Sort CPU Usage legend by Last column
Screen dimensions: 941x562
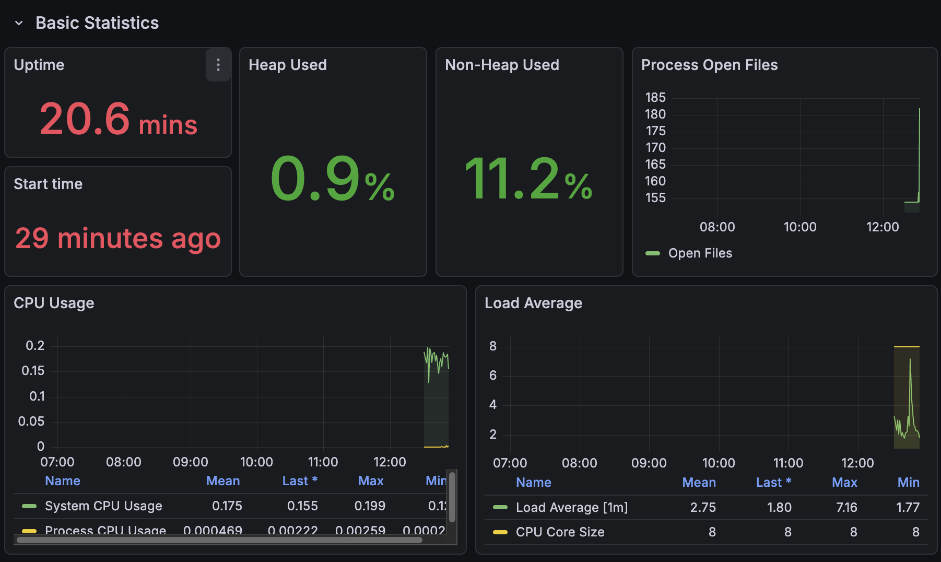pyautogui.click(x=299, y=481)
